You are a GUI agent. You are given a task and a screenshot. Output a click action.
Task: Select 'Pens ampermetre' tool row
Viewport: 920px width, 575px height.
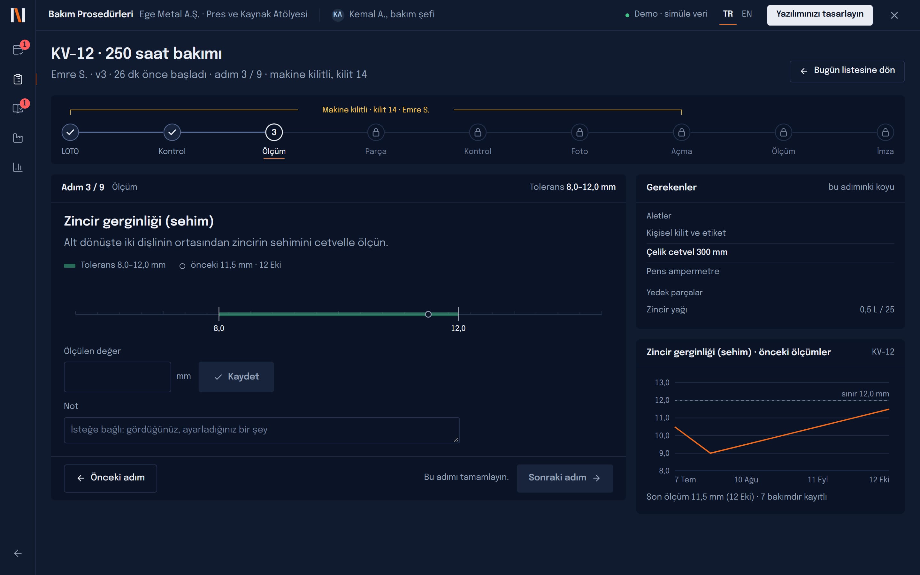pos(770,271)
